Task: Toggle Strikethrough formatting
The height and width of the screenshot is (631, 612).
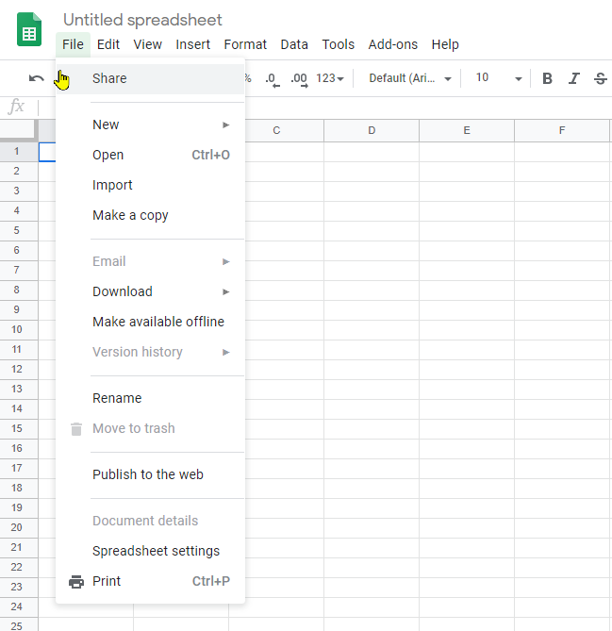Action: coord(600,78)
